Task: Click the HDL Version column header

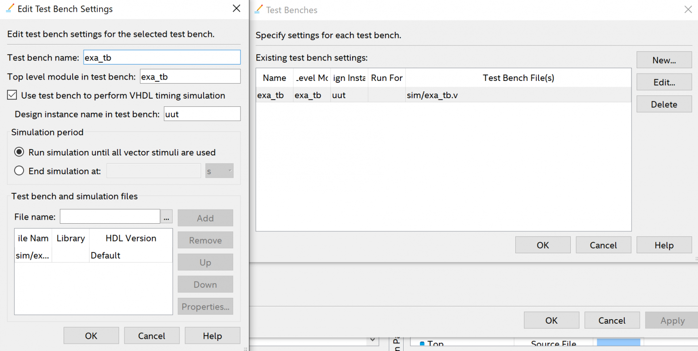Action: 131,238
